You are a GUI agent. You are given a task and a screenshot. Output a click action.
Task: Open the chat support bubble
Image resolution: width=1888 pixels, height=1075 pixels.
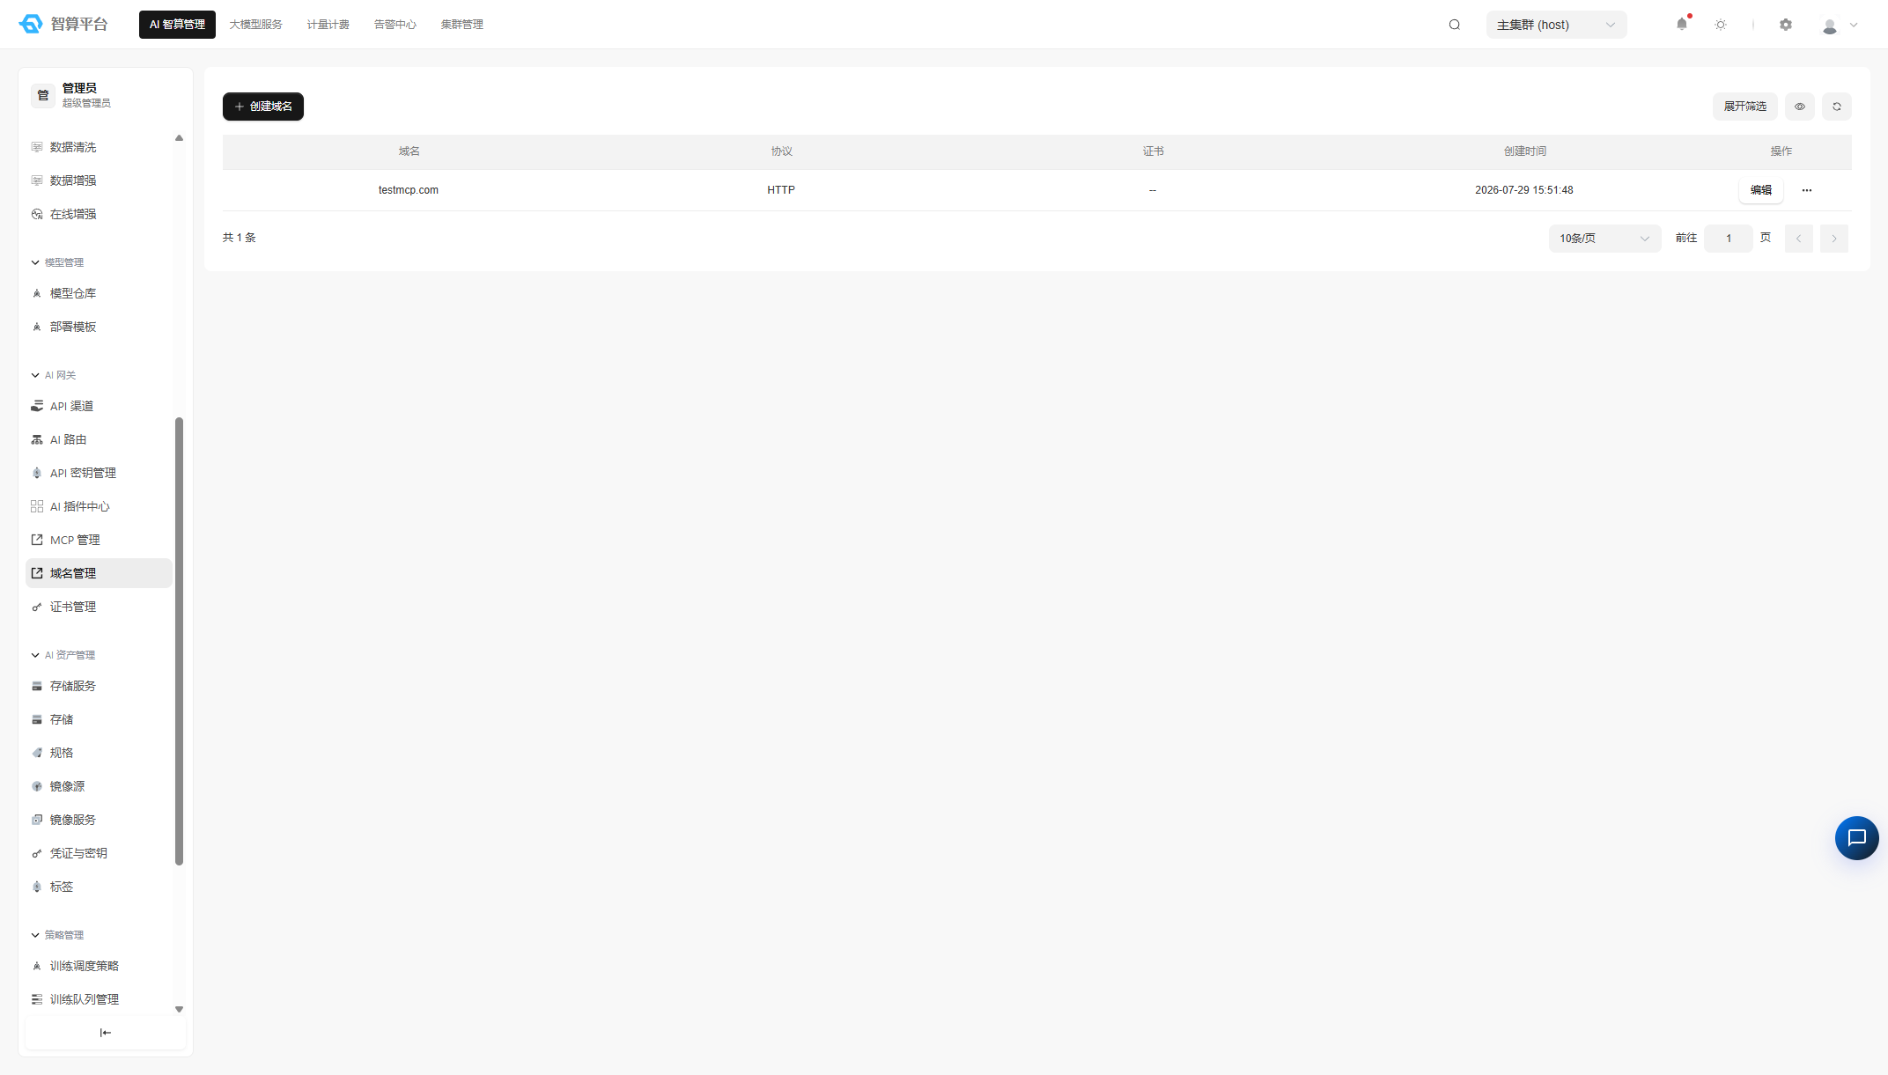(1857, 838)
